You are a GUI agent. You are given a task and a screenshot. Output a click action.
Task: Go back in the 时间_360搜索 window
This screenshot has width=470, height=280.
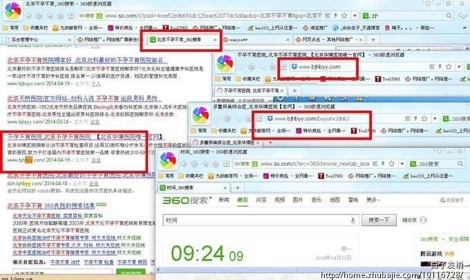(x=184, y=164)
